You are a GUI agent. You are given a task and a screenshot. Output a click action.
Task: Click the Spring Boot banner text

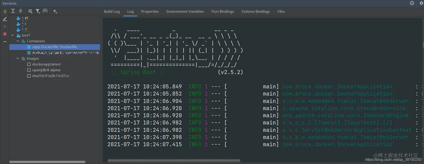138,72
